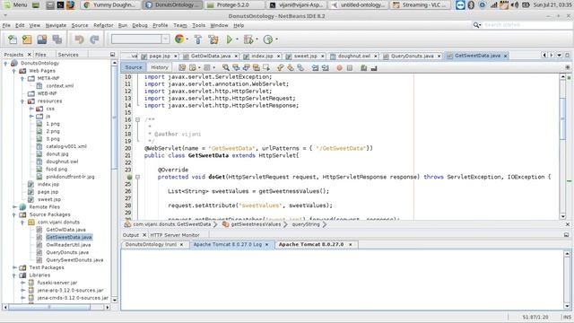Click the Open Project toolbar icon
Image resolution: width=574 pixels, height=323 pixels.
point(42,39)
